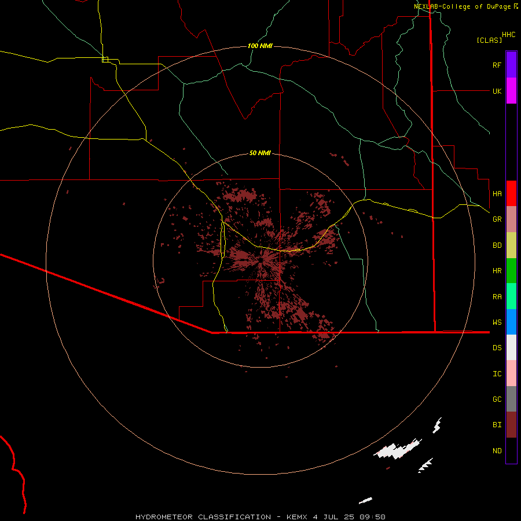Viewport: 521px width, 521px height.
Task: Click the IC pink legend swatch
Action: (x=511, y=373)
